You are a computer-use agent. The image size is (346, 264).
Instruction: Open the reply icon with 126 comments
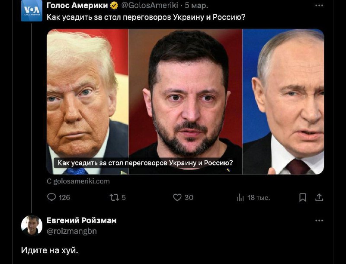[51, 197]
